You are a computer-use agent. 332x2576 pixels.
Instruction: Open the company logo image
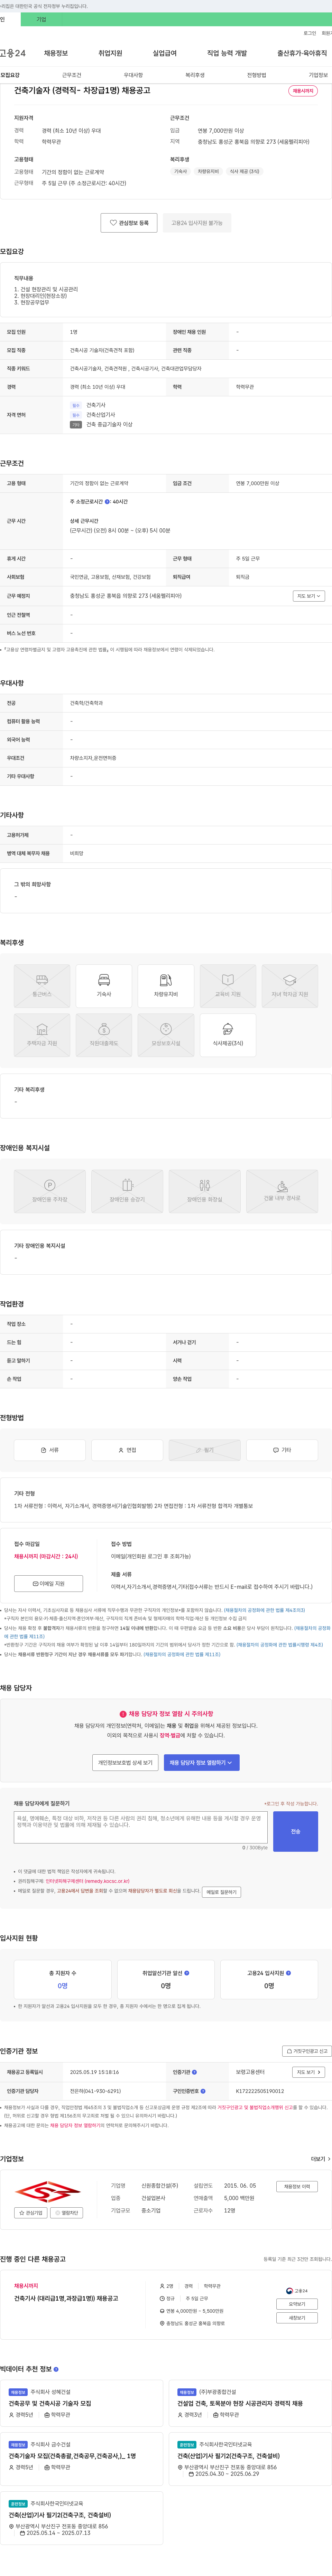click(x=48, y=2192)
